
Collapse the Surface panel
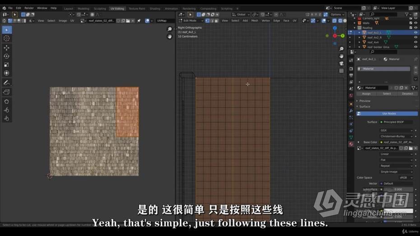pos(364,106)
